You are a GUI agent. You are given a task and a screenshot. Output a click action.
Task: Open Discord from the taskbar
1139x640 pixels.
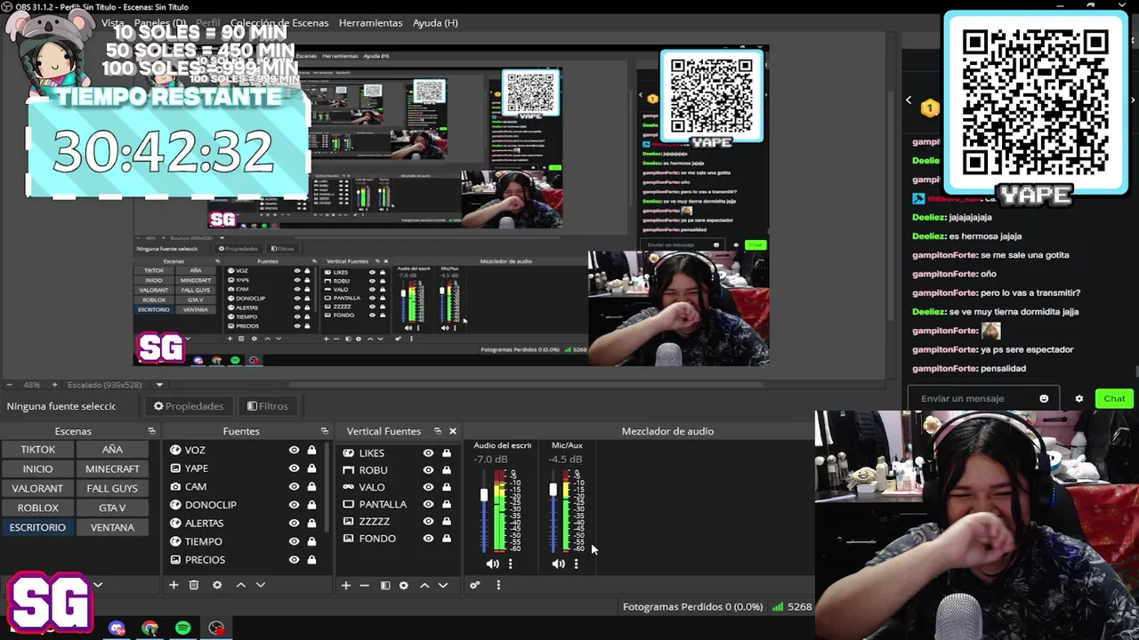117,628
